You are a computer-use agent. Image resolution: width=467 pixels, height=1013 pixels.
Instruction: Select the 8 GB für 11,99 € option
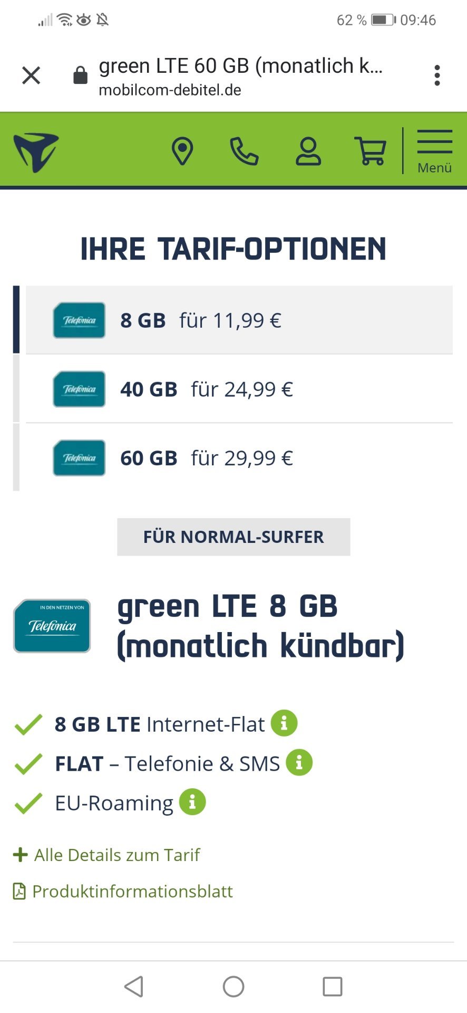239,320
